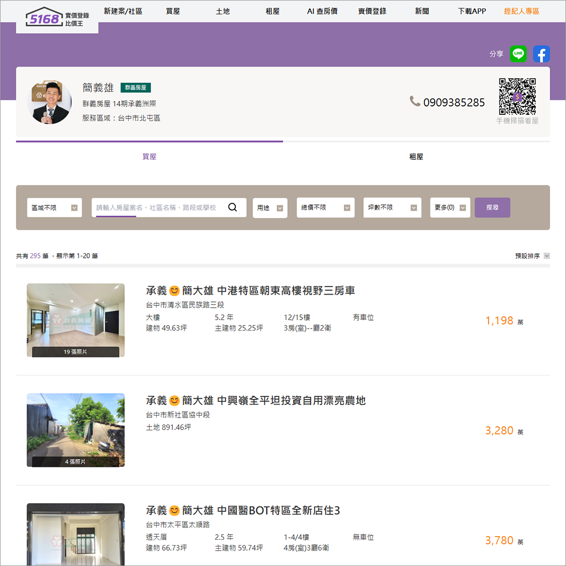Open the 租屋 top navigation item
The height and width of the screenshot is (566, 566).
[x=273, y=11]
